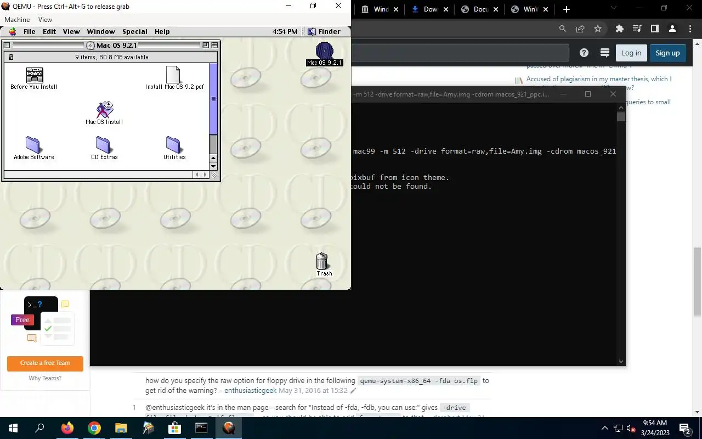Click the Sign up button

point(667,53)
